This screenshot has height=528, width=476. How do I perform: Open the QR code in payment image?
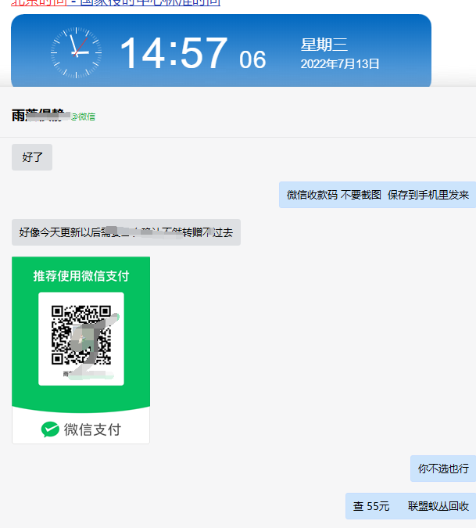(81, 337)
